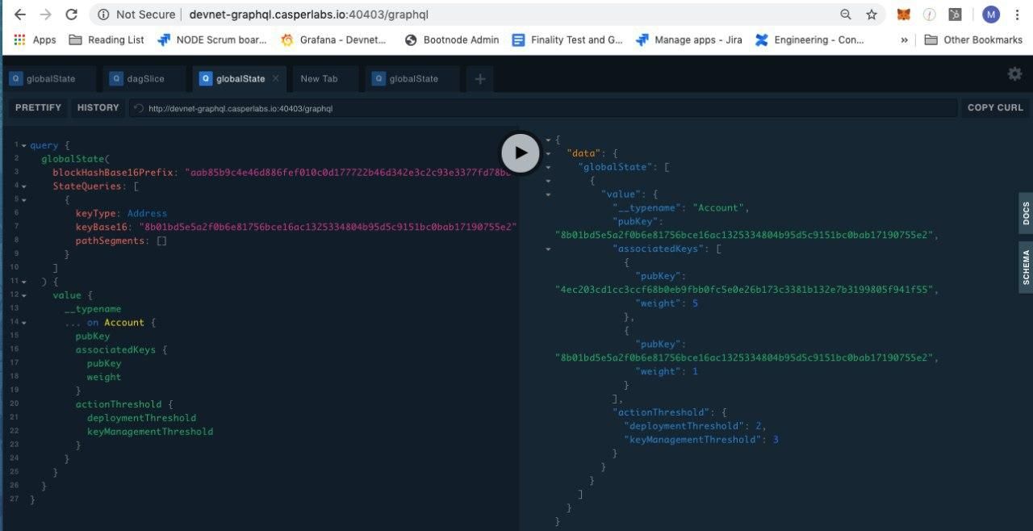1033x531 pixels.
Task: Close the active globalState tab
Action: click(275, 78)
